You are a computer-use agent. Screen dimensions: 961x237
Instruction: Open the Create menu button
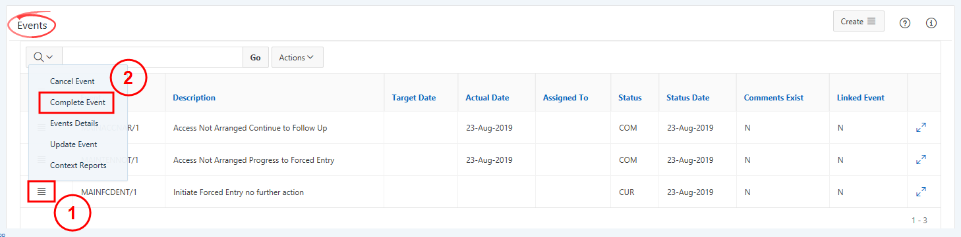click(859, 22)
